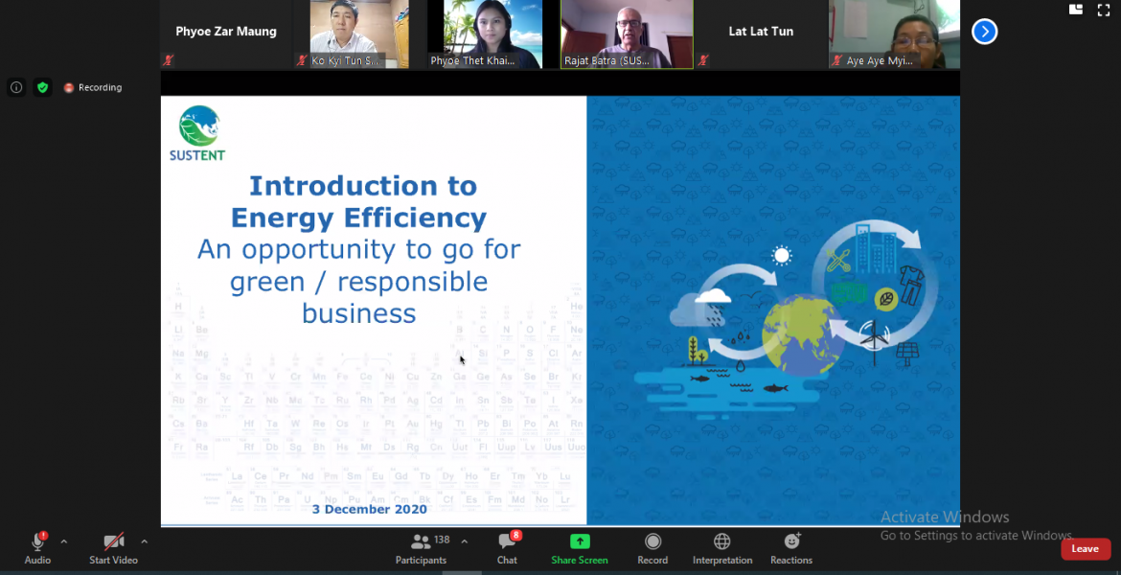Click the solar panel icon on slide

tap(907, 355)
